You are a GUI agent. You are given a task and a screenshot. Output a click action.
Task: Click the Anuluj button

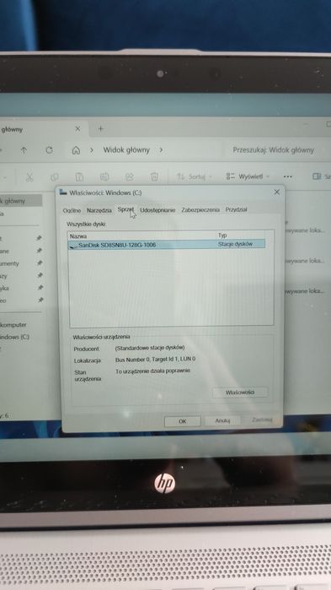(x=222, y=420)
